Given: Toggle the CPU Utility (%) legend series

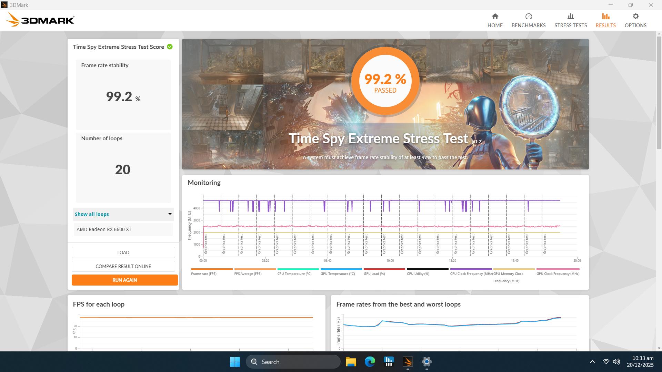Looking at the screenshot, I should click(428, 272).
